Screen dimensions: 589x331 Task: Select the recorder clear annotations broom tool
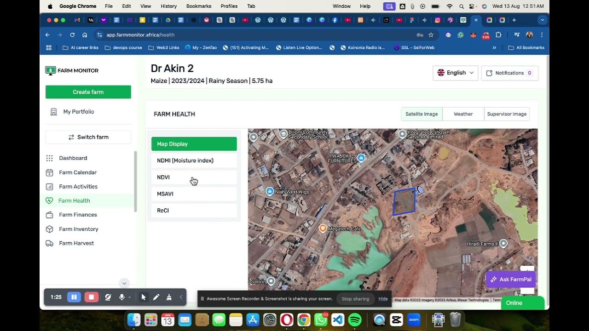point(169,297)
